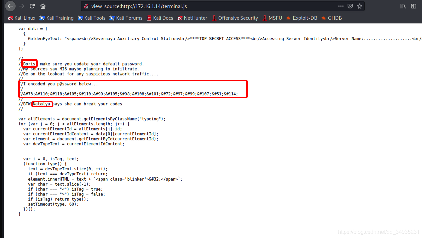Click the name Natalya in the comment
Viewport: 422px width, 238px height.
(42, 104)
